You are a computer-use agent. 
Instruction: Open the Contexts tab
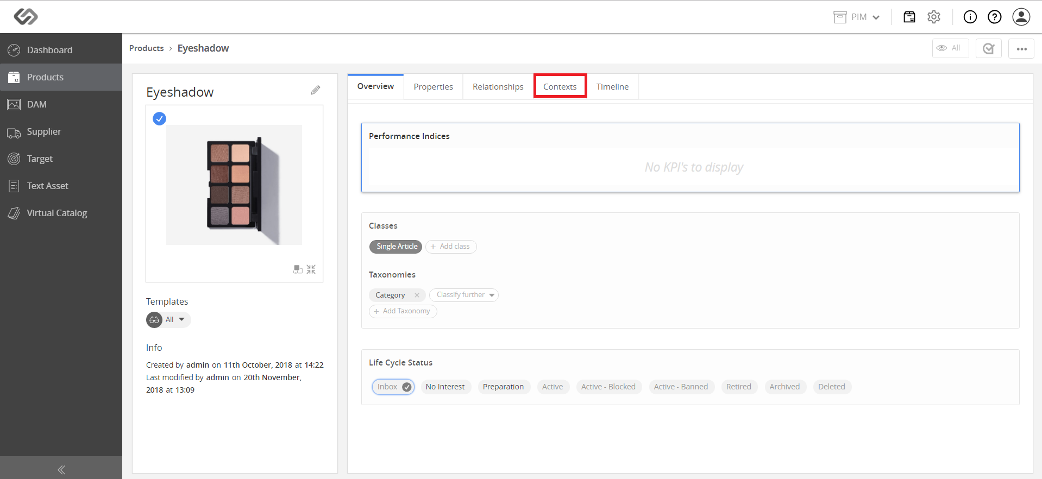(x=560, y=87)
